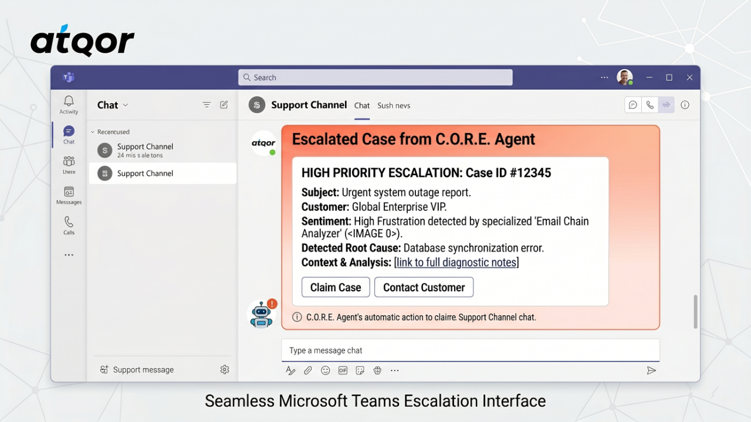
Task: Click into the Search box
Action: [375, 77]
